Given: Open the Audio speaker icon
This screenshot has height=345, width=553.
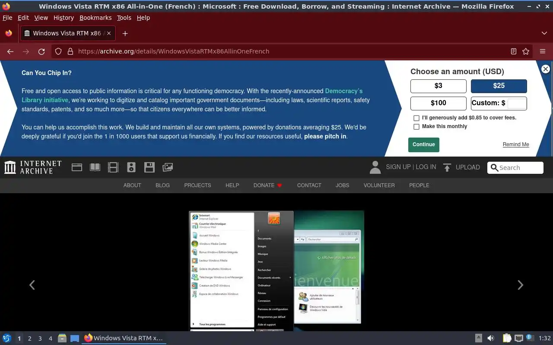Looking at the screenshot, I should (131, 167).
